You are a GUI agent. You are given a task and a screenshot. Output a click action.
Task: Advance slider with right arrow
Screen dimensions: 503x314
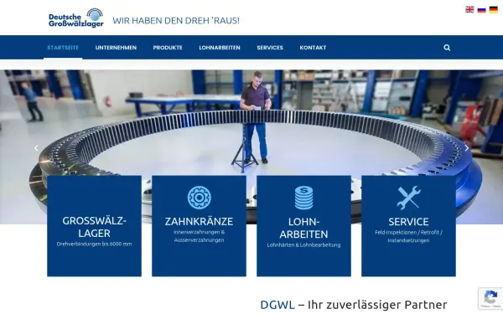tap(467, 148)
